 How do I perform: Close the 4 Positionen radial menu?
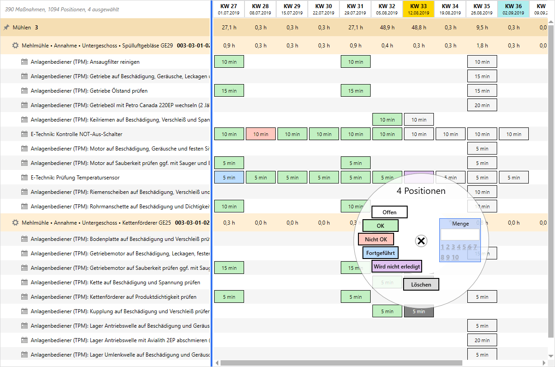(421, 241)
